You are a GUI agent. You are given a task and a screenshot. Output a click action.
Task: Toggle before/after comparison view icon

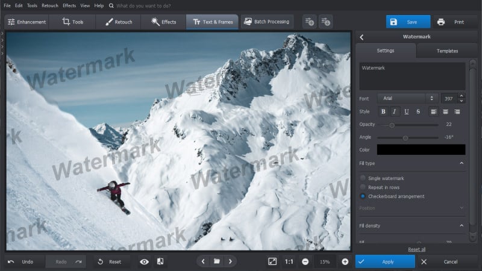coord(160,261)
